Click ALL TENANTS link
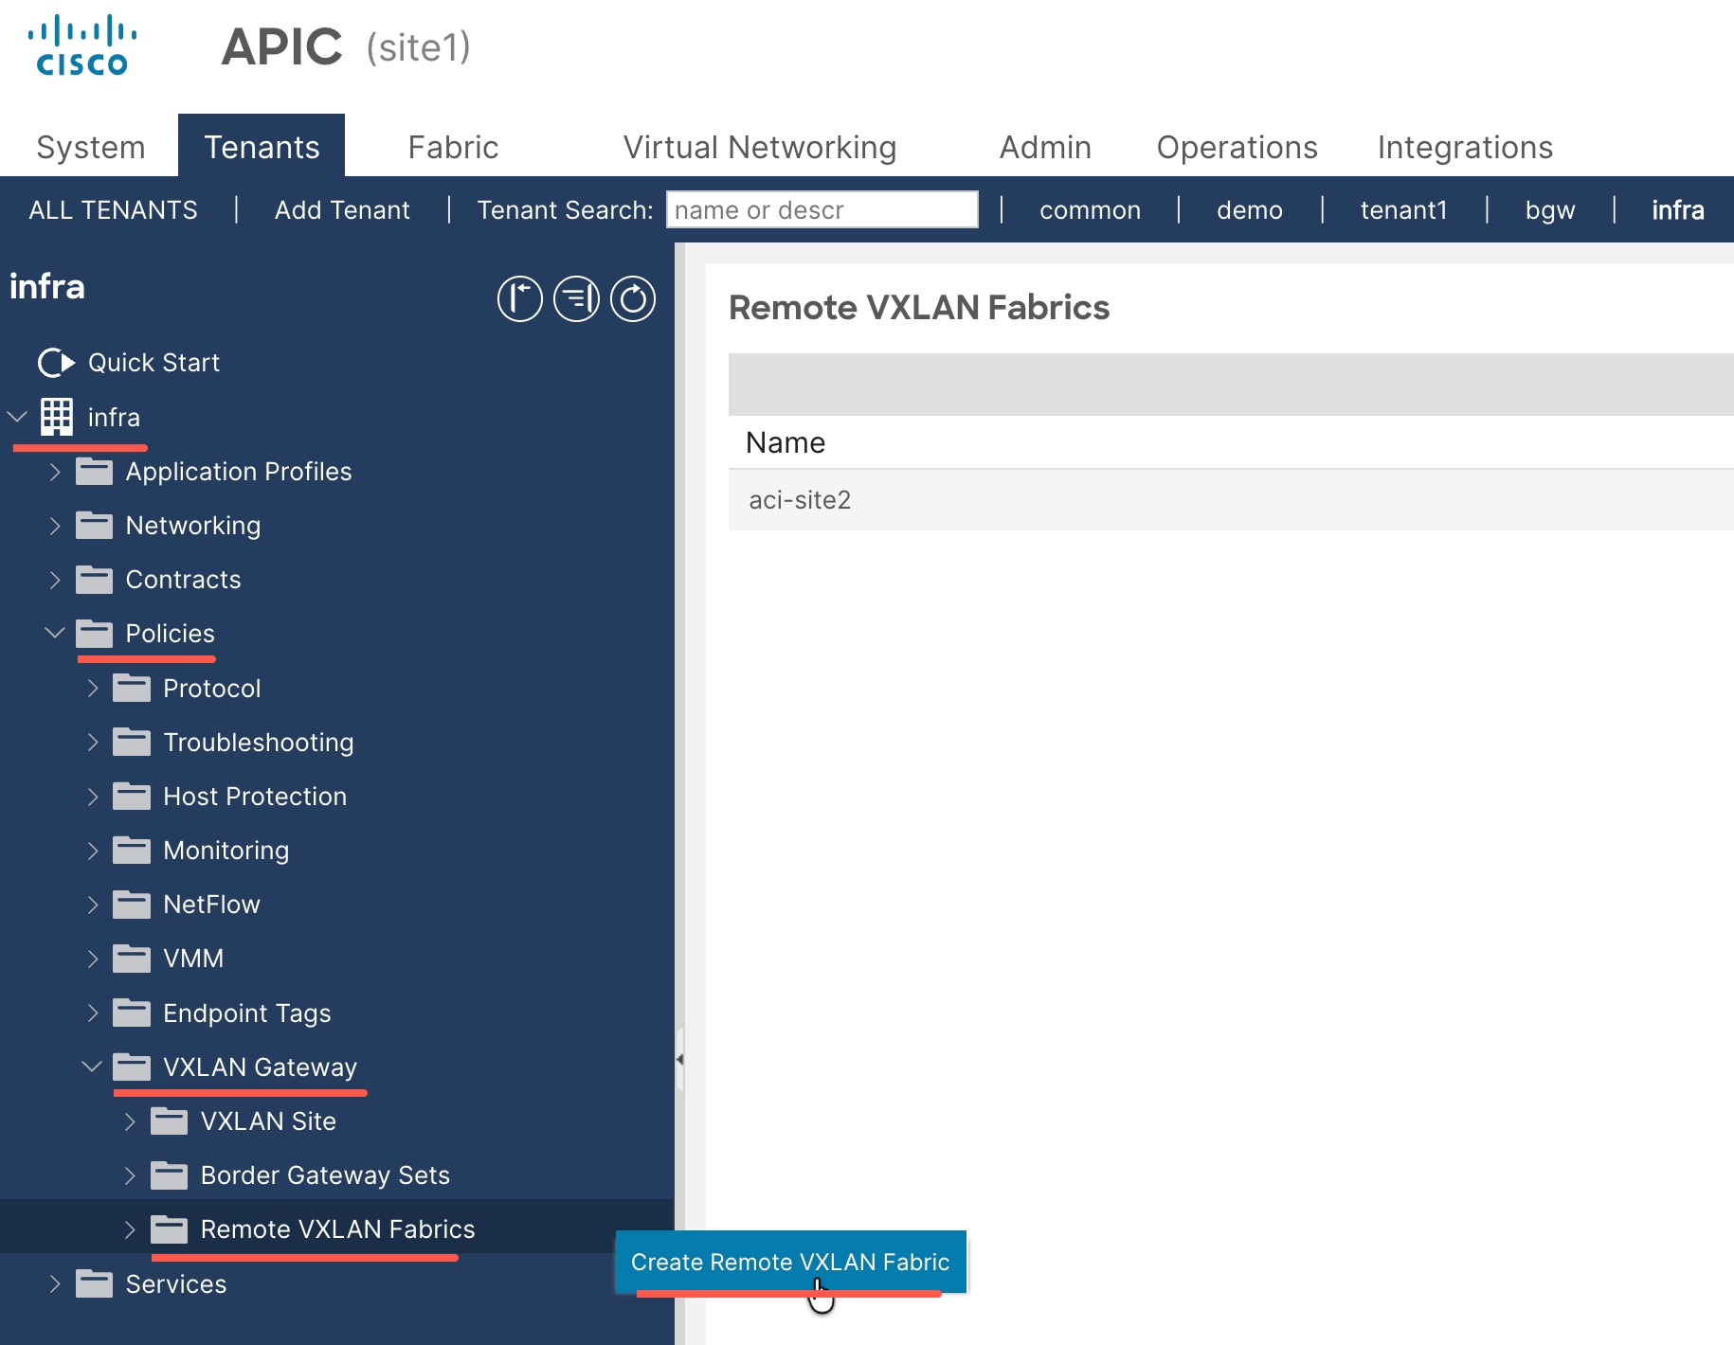Viewport: 1734px width, 1345px height. [113, 209]
